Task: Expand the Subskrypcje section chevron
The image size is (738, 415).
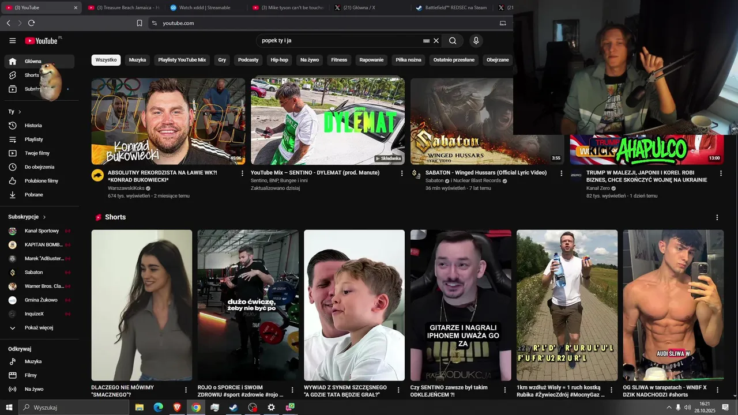Action: click(44, 217)
